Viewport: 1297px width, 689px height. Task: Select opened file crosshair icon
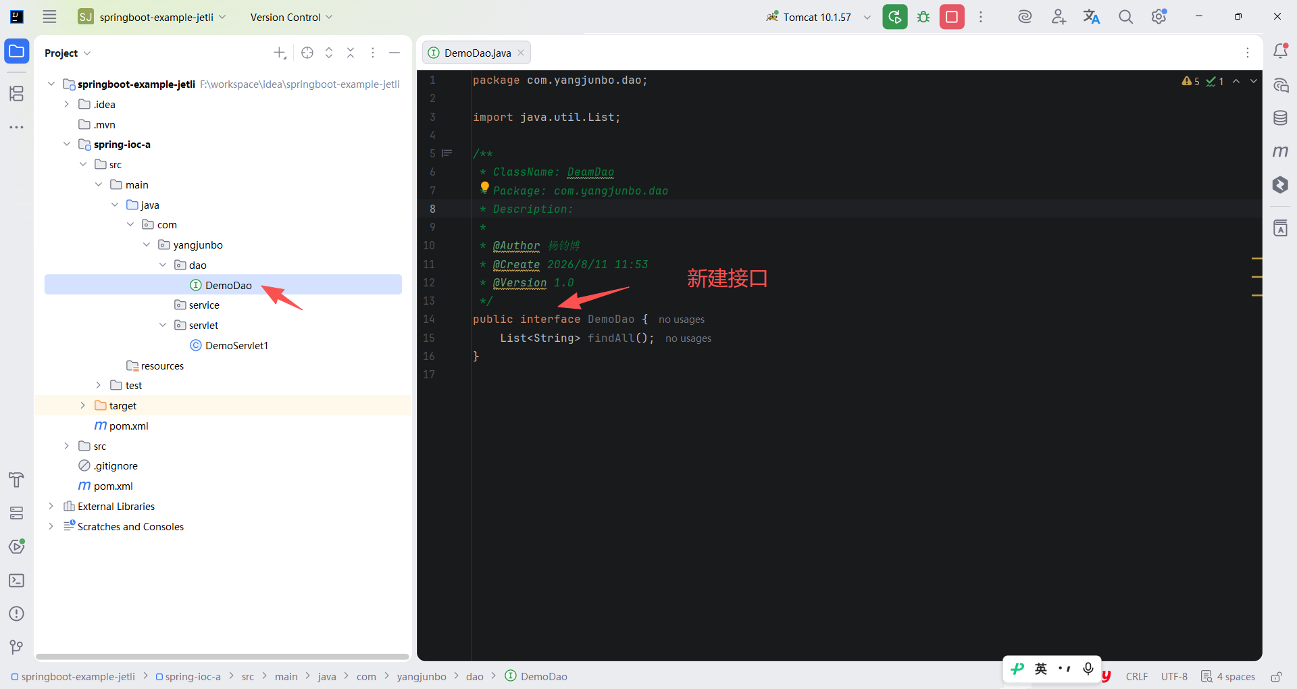[x=307, y=53]
